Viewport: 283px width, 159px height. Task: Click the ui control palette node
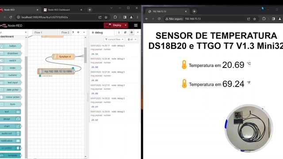click(x=10, y=148)
